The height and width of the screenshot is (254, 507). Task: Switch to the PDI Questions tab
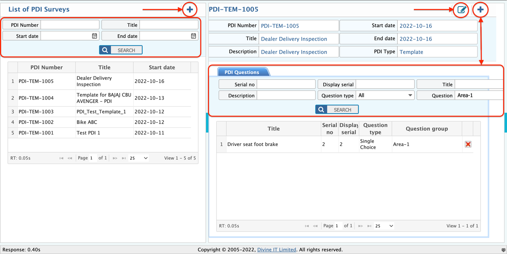(x=242, y=72)
